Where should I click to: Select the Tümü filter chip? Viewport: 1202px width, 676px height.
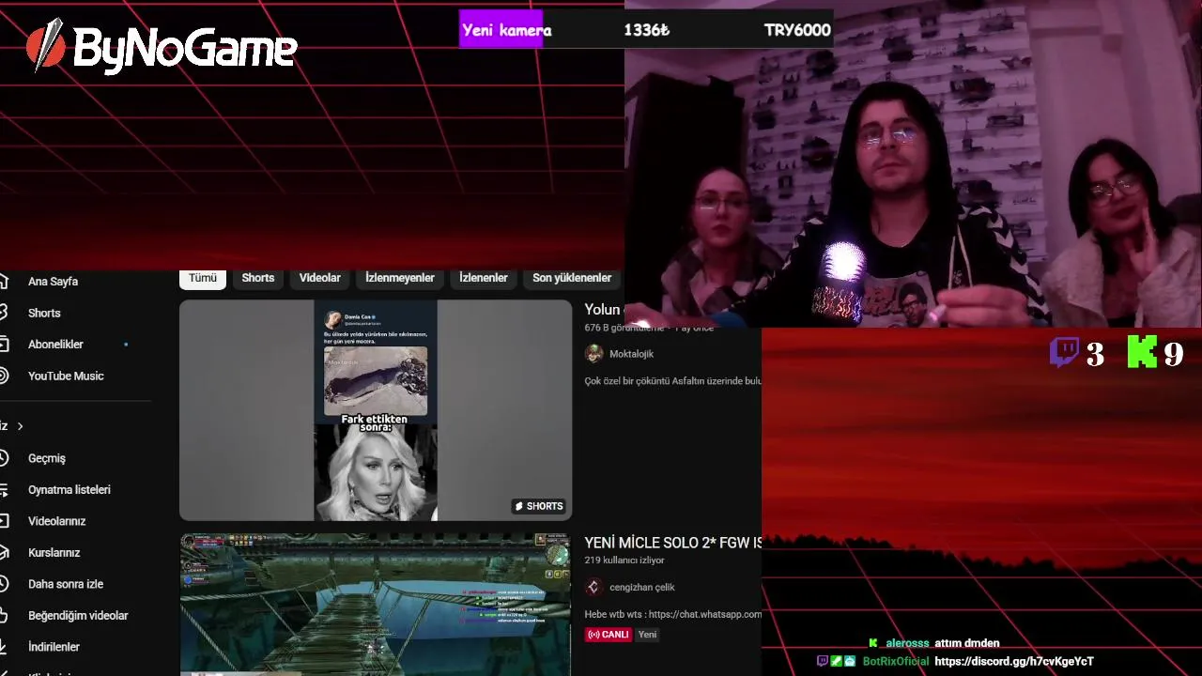202,278
